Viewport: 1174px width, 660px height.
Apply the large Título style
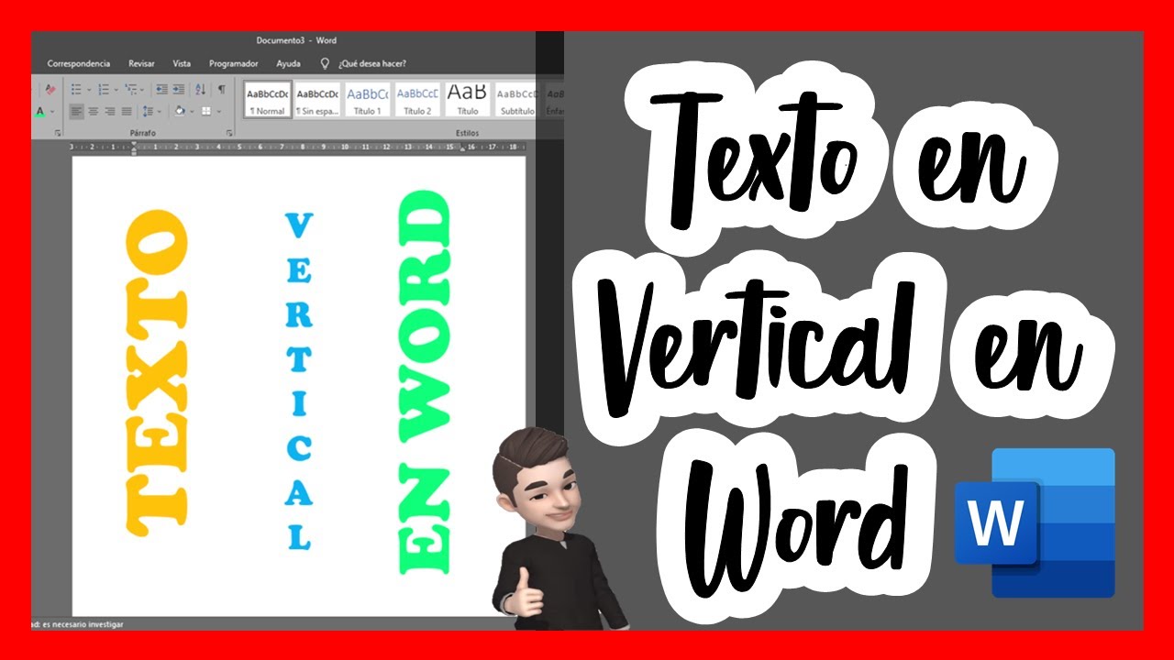point(468,100)
